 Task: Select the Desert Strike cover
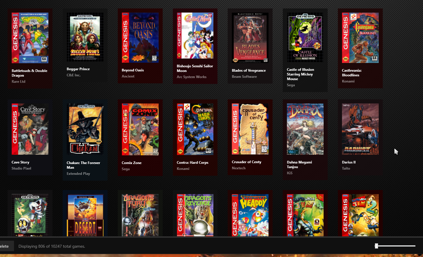point(85,215)
